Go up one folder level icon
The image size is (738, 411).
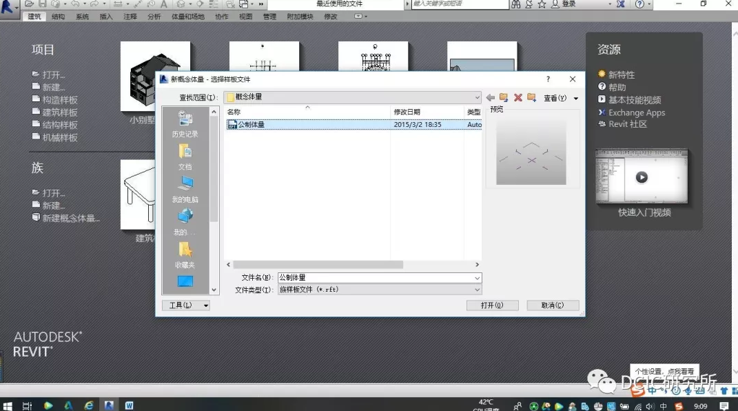click(504, 98)
